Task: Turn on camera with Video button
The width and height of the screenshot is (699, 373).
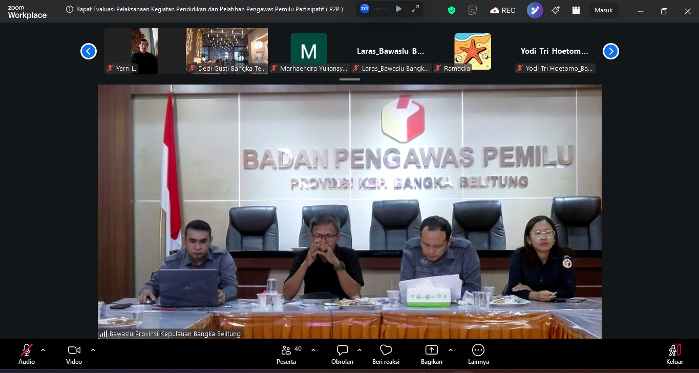Action: point(74,355)
